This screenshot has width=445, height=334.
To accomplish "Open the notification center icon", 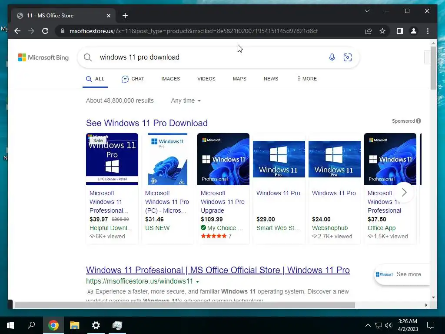I will coord(431,325).
